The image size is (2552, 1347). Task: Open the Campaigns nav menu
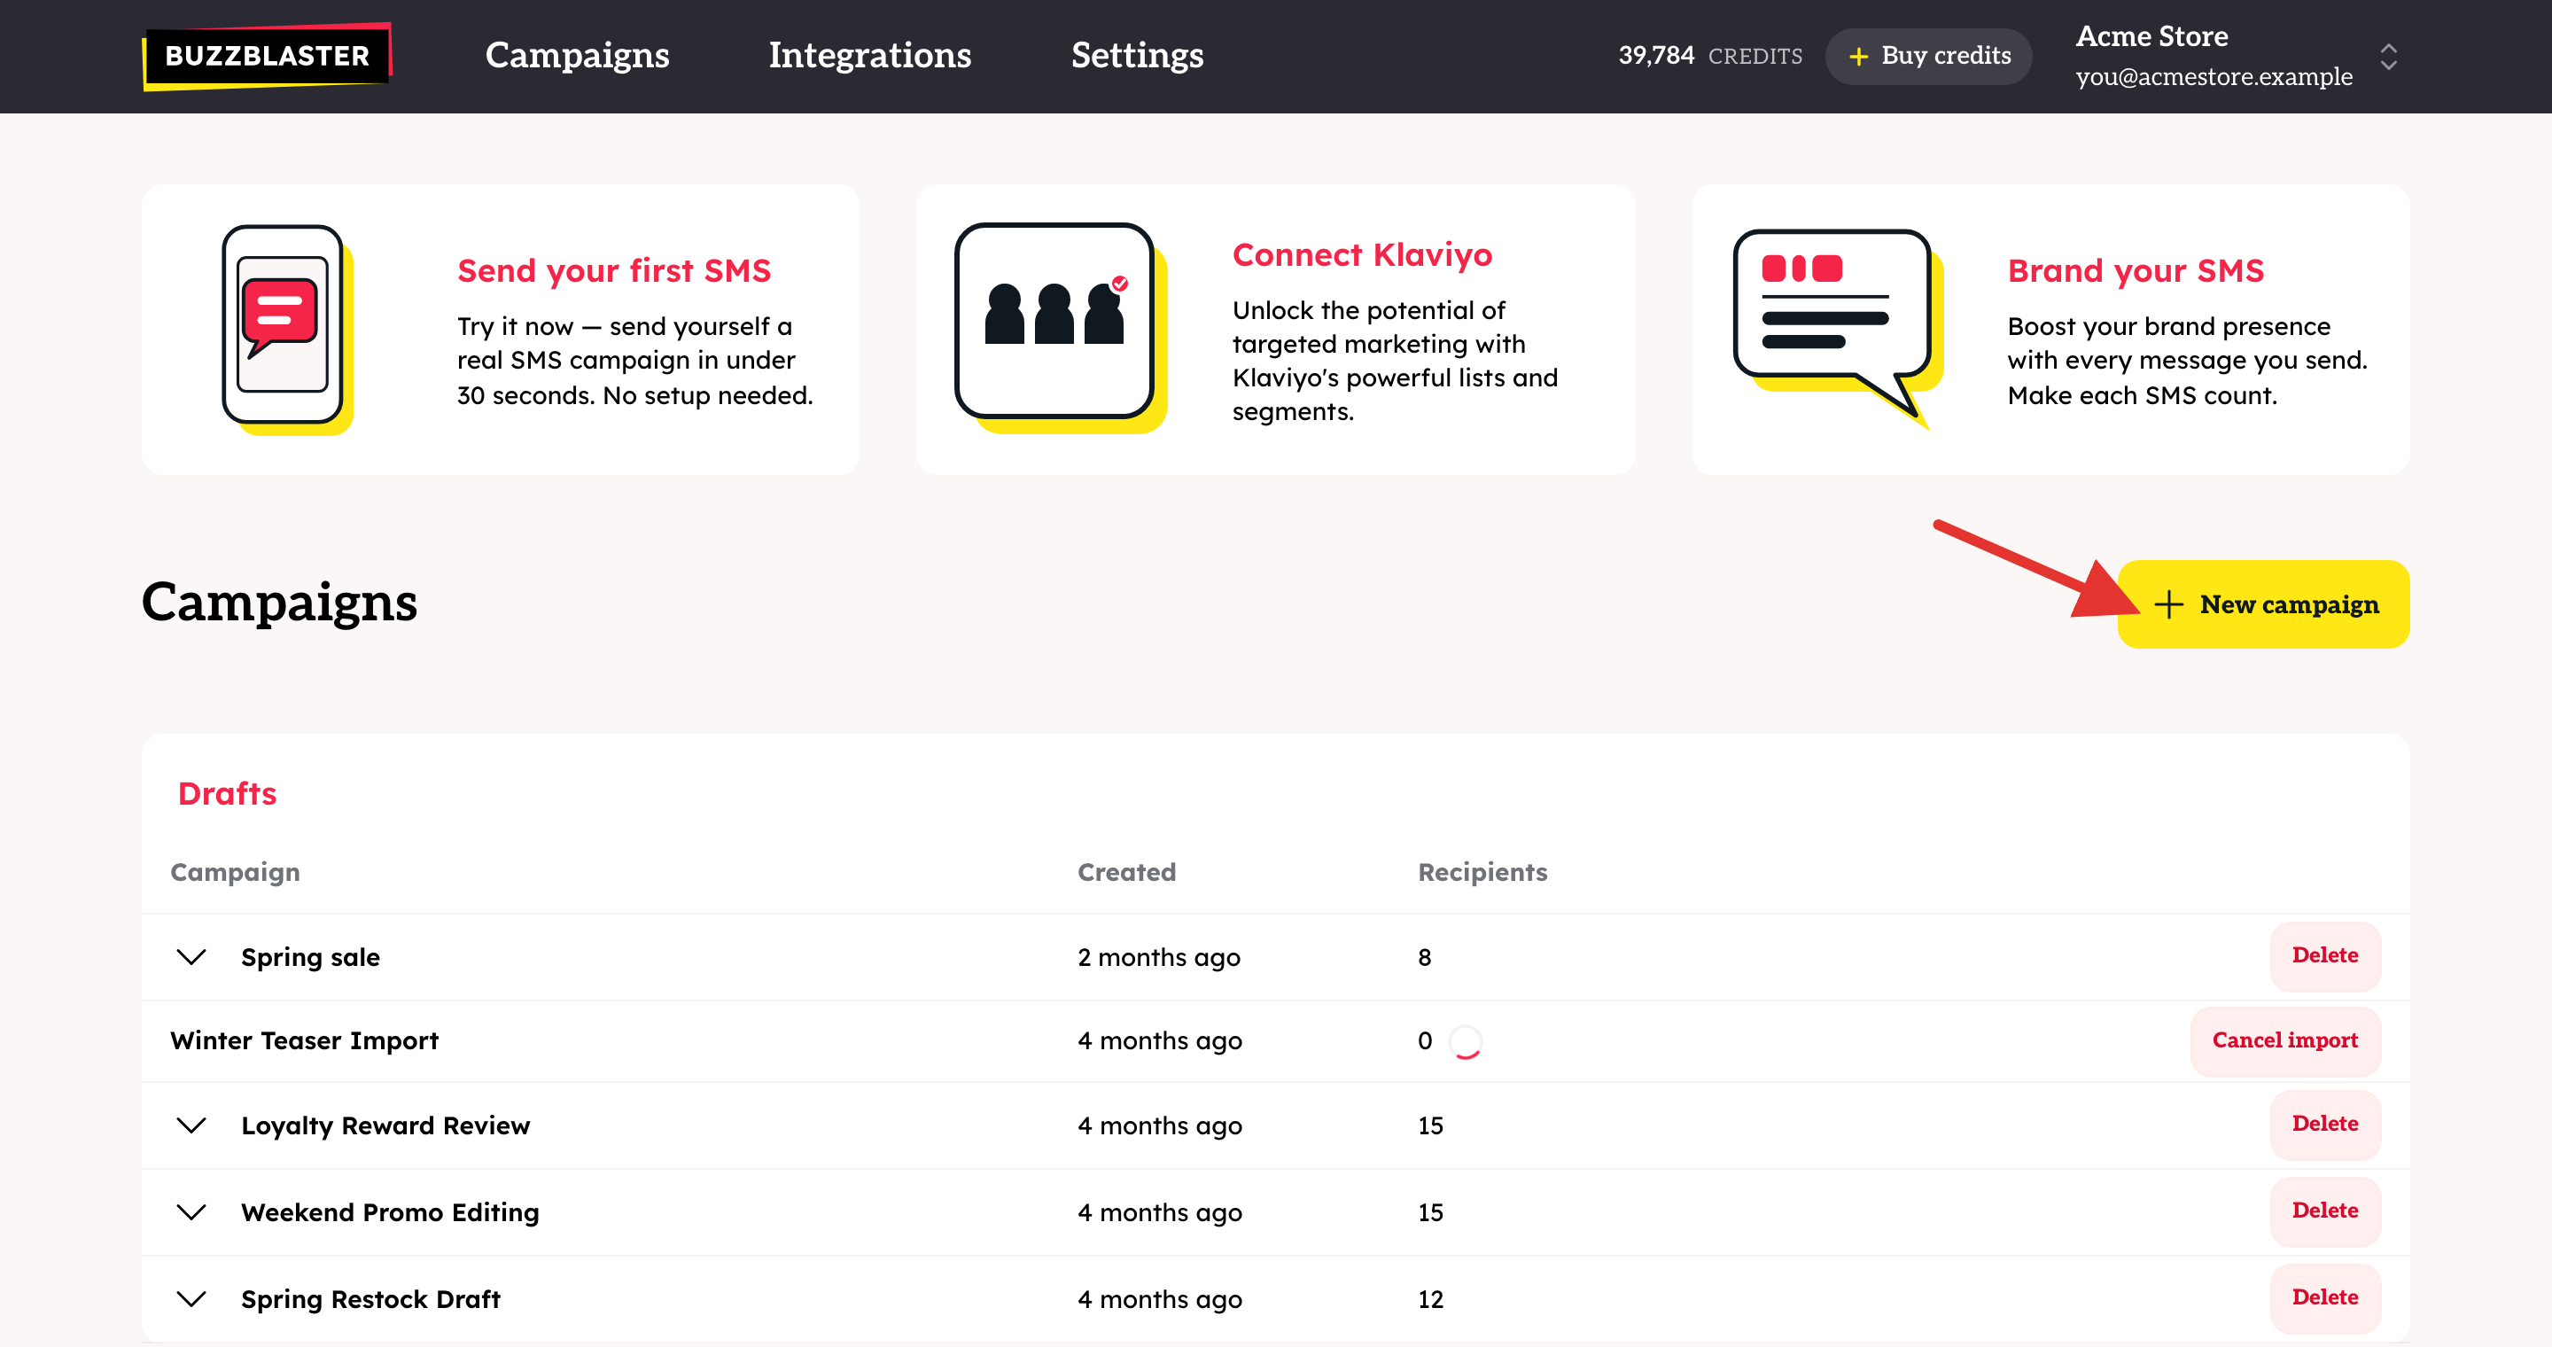pyautogui.click(x=578, y=56)
